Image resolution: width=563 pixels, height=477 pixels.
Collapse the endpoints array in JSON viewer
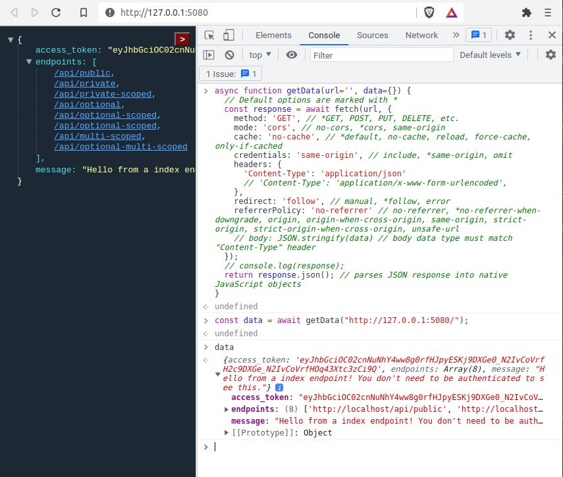tap(29, 62)
